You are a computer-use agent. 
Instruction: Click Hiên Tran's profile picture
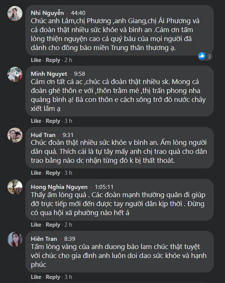[15, 239]
